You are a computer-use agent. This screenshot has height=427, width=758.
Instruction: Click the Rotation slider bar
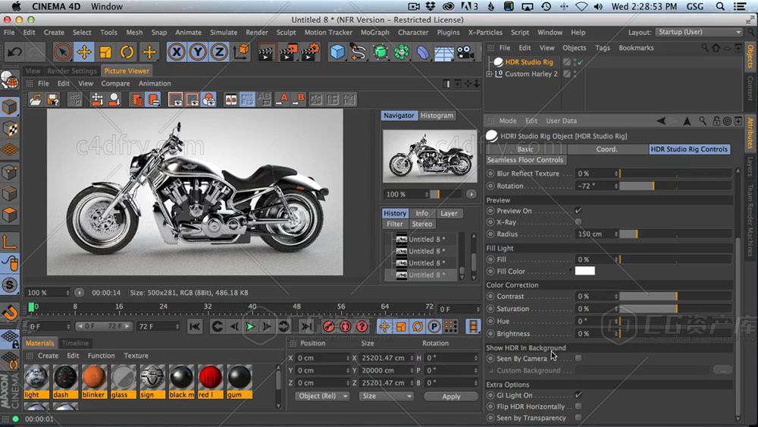pyautogui.click(x=675, y=186)
